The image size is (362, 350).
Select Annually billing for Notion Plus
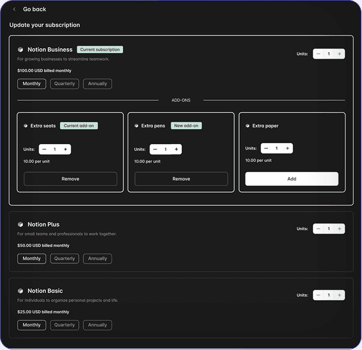[98, 259]
